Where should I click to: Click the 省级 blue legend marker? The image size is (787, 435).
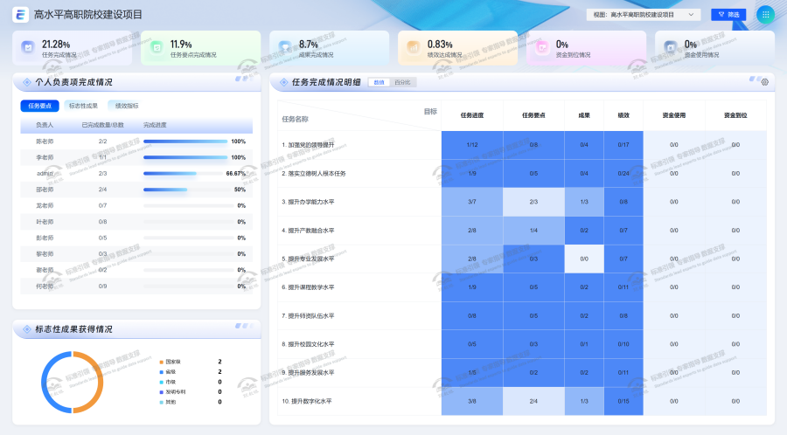coord(161,372)
